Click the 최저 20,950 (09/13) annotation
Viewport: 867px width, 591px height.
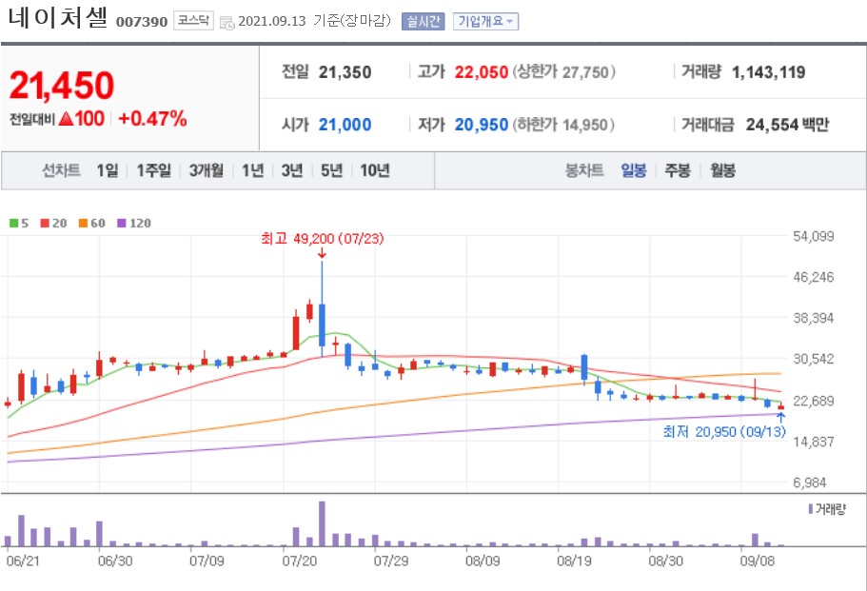point(724,432)
